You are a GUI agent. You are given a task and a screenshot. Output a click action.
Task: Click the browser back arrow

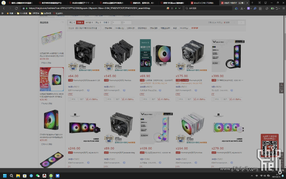[4, 8]
